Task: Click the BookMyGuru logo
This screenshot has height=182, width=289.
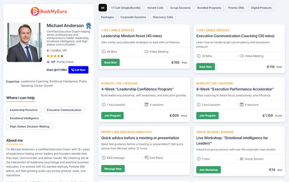Action: click(x=46, y=12)
